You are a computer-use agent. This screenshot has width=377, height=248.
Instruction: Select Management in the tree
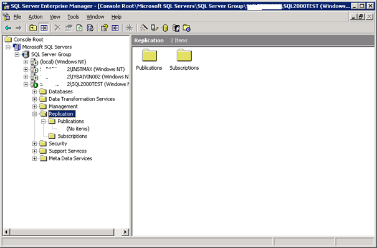63,107
